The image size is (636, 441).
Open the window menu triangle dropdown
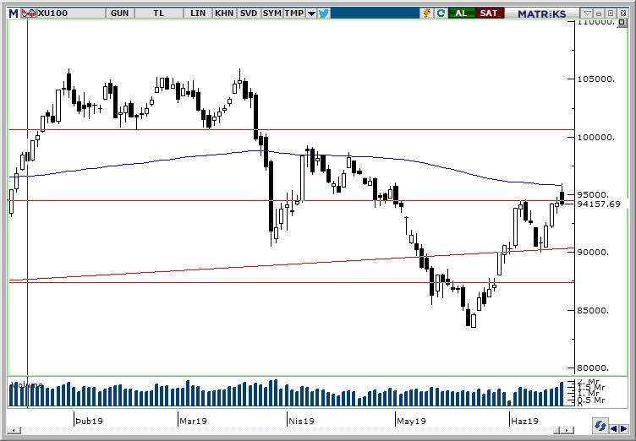point(587,14)
